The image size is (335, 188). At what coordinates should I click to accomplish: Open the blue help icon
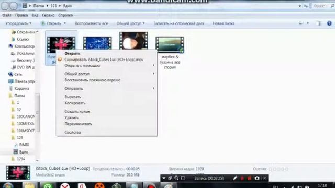coord(329,23)
